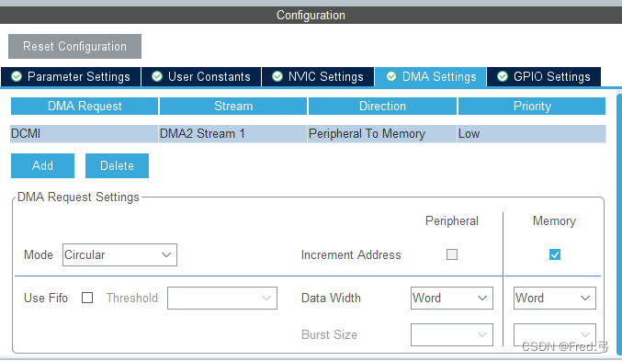Open Memory Data Width Word dropdown
Image resolution: width=622 pixels, height=361 pixels.
pos(555,298)
